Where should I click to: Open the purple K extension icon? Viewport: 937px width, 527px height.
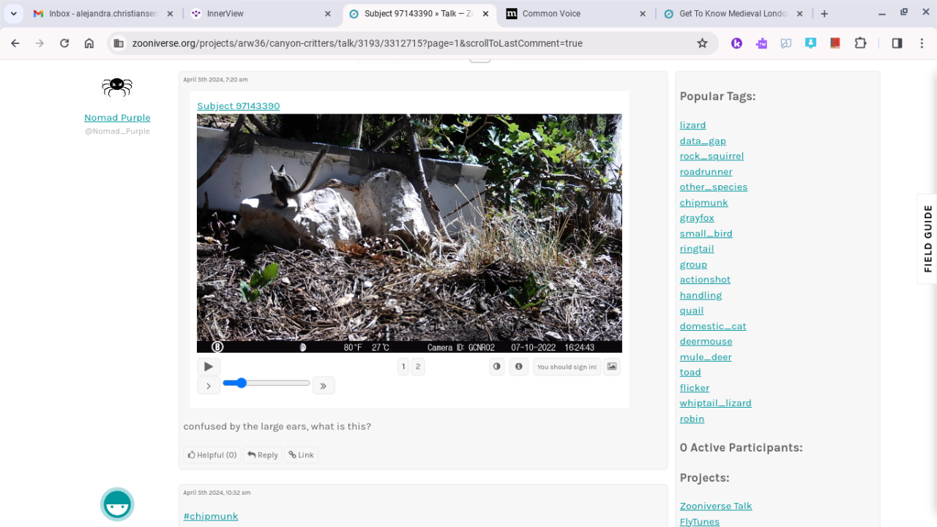[x=736, y=43]
